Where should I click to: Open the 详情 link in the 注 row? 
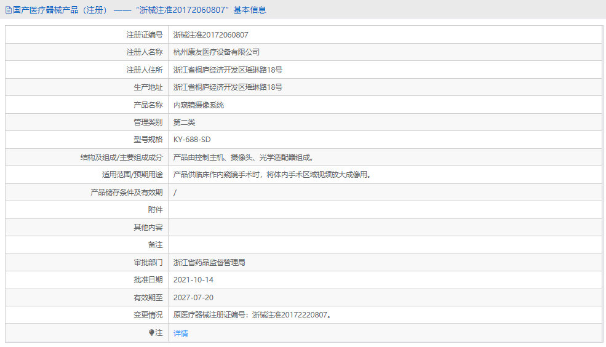point(180,333)
